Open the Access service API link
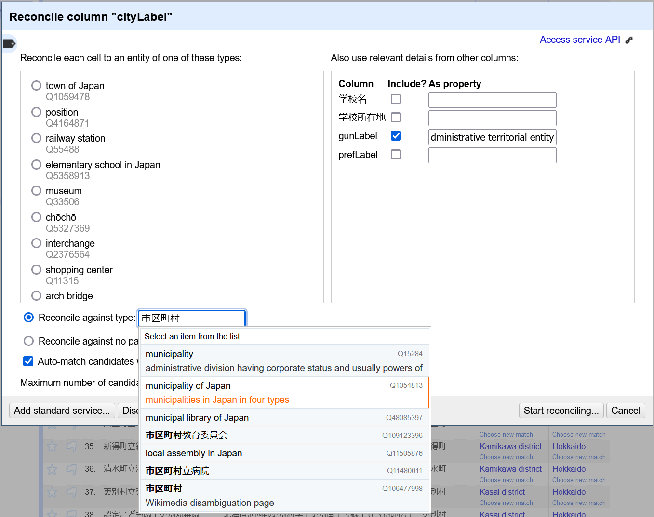Image resolution: width=654 pixels, height=517 pixels. click(580, 40)
